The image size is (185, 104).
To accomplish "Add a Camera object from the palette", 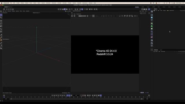I will click(x=152, y=43).
